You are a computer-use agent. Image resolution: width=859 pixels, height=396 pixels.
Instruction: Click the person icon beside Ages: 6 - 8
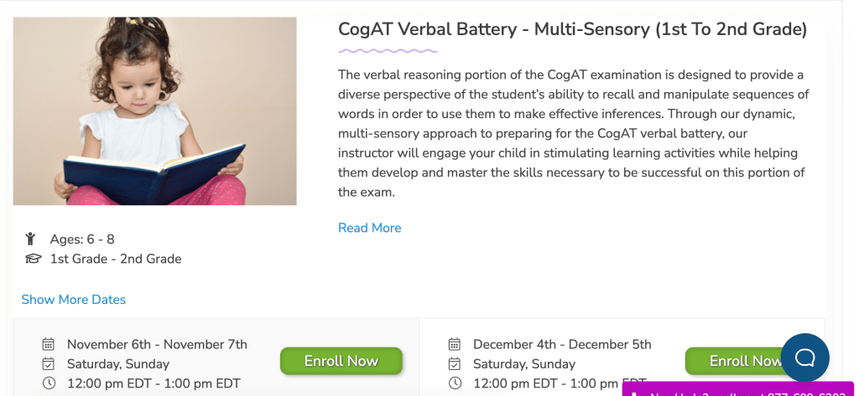(x=32, y=239)
